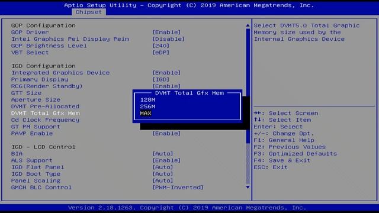Image resolution: width=379 pixels, height=213 pixels.
Task: Select the BIA setting
Action: tap(17, 154)
